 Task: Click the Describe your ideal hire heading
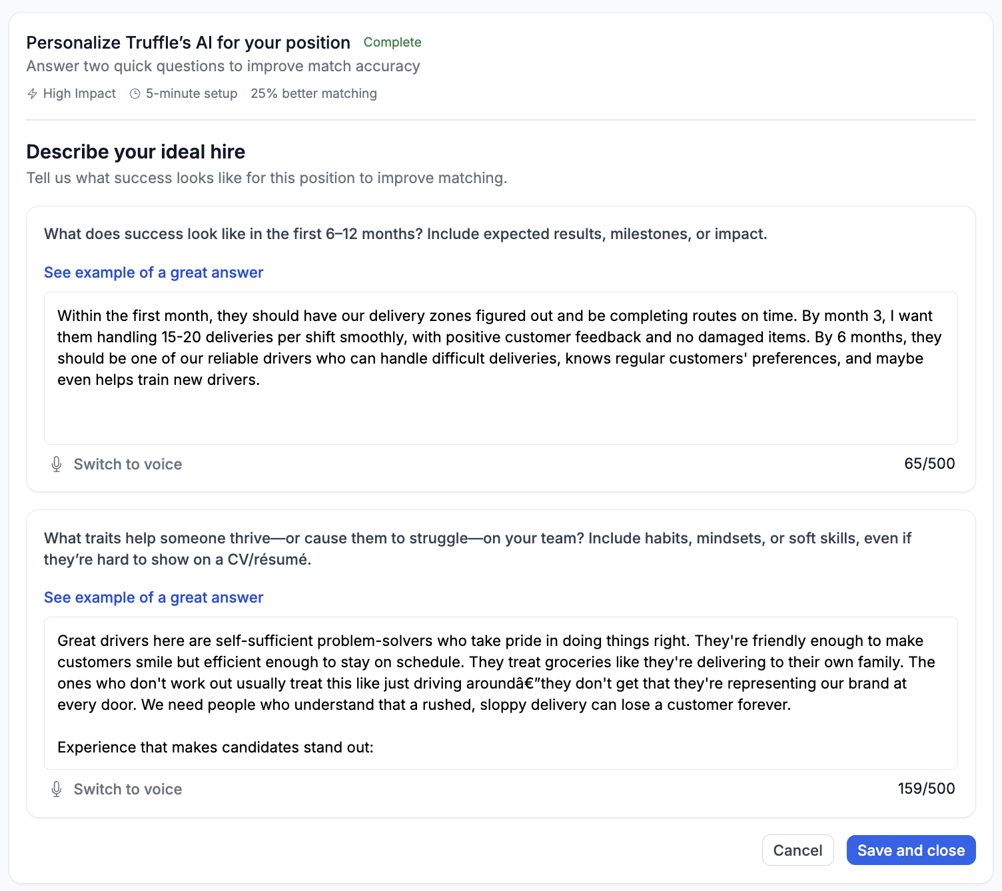(x=136, y=152)
